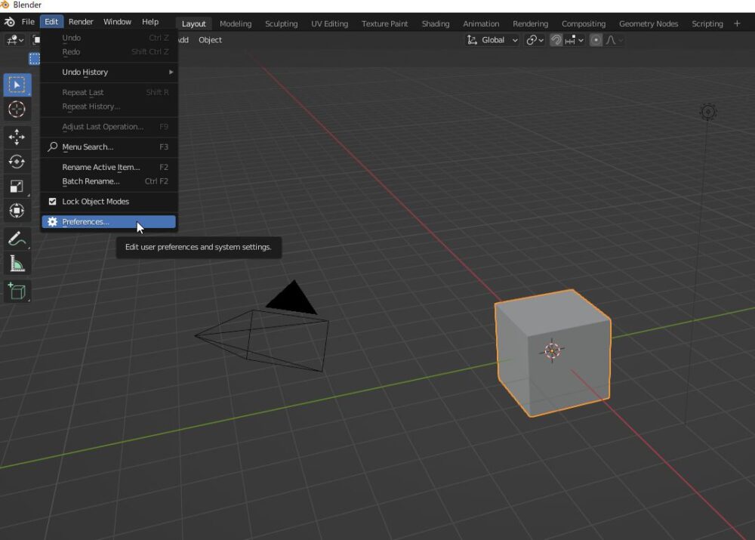Image resolution: width=755 pixels, height=540 pixels.
Task: Open the File menu
Action: 28,22
